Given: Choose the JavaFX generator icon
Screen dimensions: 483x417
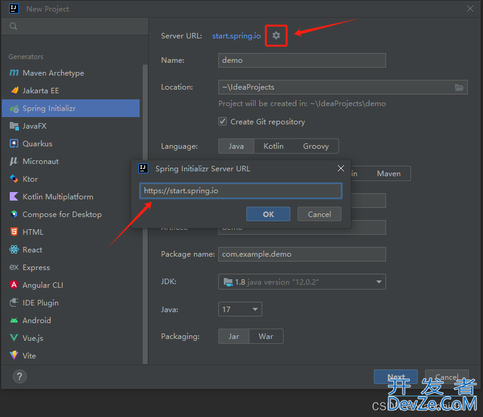Looking at the screenshot, I should tap(14, 126).
